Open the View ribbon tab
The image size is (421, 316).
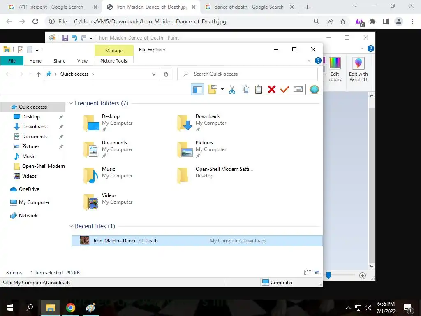(82, 61)
